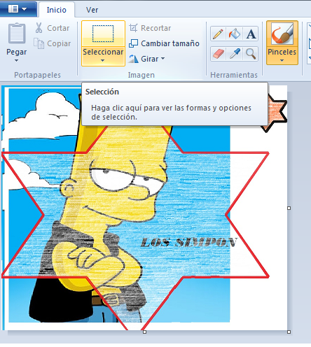Image resolution: width=311 pixels, height=347 pixels.
Task: Select the Pencil tool
Action: click(x=218, y=34)
